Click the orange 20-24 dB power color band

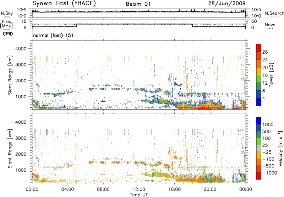click(x=259, y=63)
